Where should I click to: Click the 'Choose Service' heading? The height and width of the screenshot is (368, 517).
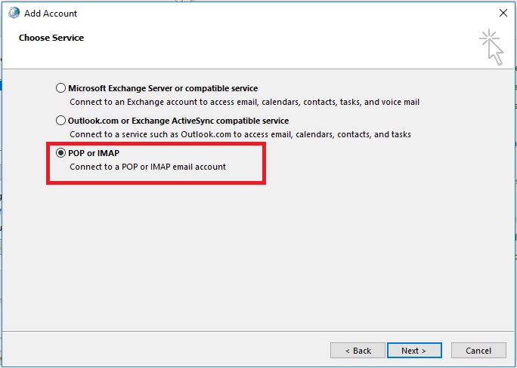(51, 38)
